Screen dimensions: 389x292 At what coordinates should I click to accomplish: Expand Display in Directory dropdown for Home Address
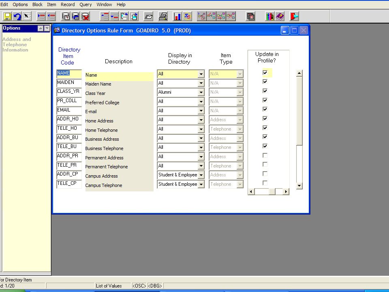(201, 120)
